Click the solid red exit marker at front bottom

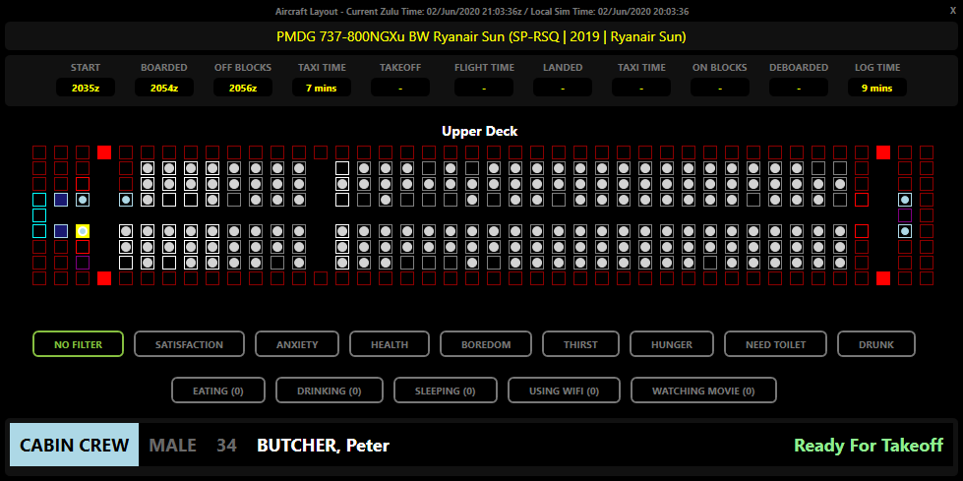(x=104, y=278)
